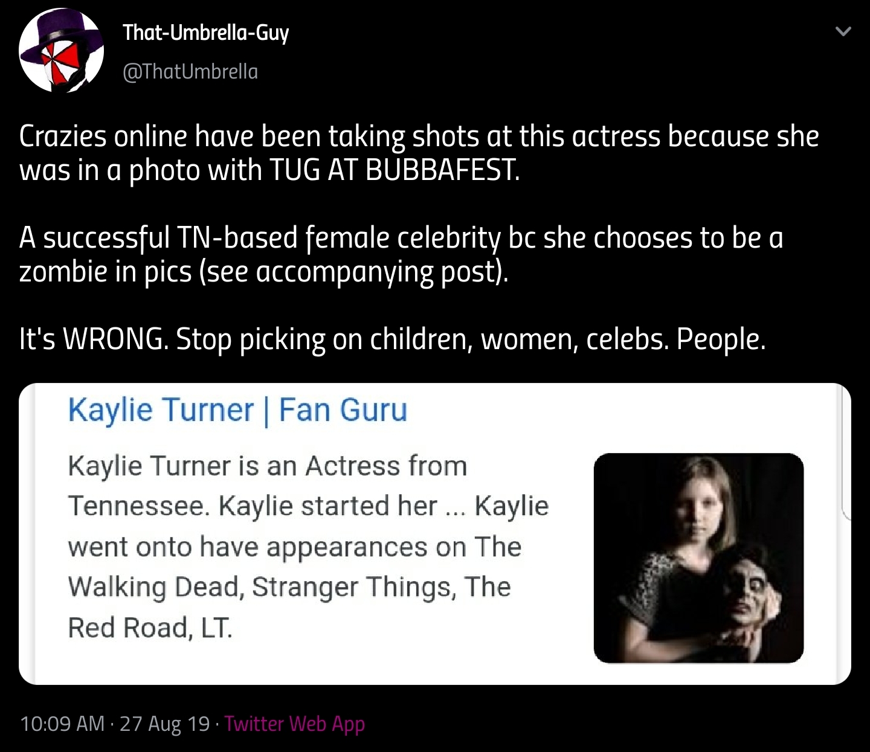Select tweet text mentioning TUG AT BUBBAFEST

419,153
